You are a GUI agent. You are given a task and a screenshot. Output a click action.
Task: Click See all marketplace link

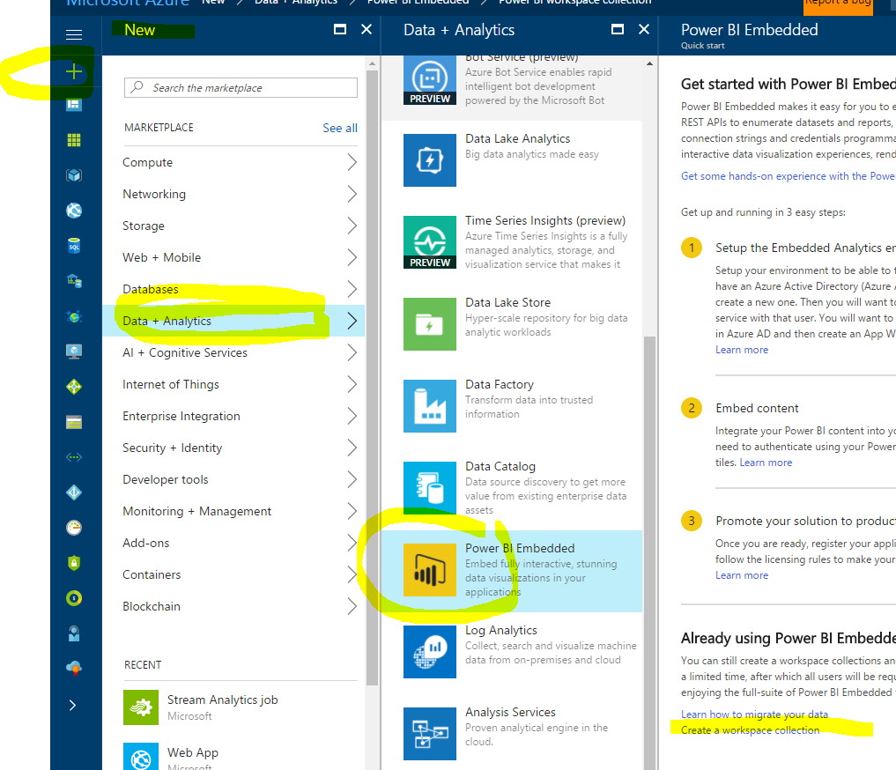coord(340,128)
